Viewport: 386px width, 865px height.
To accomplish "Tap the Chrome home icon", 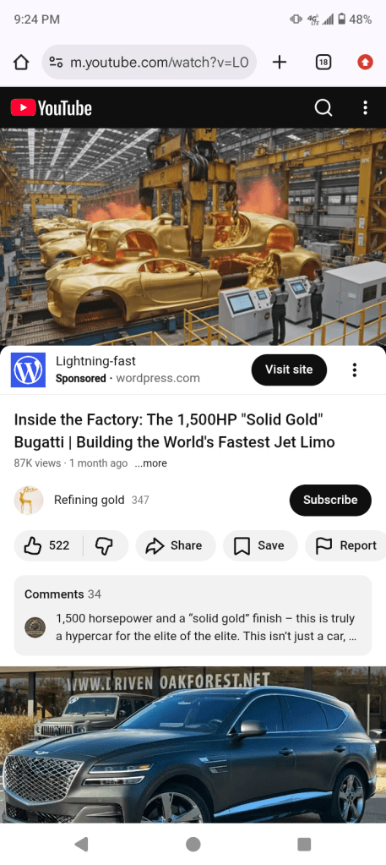I will click(x=21, y=63).
